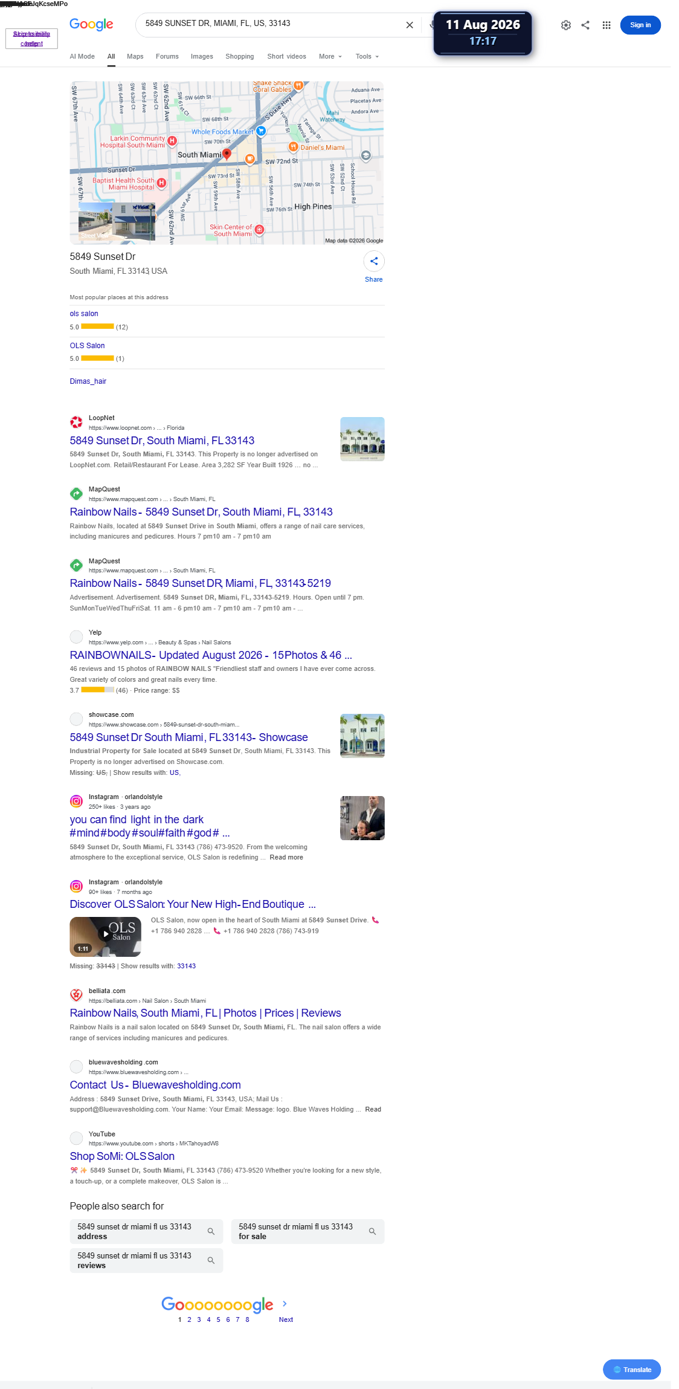Go to results page 8
The image size is (679, 1389).
(x=247, y=1319)
